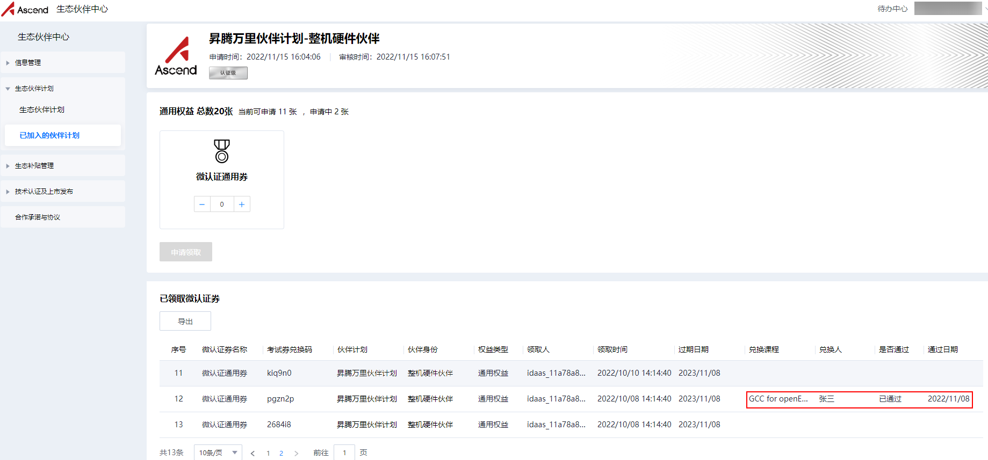988x460 pixels.
Task: Click the 生态伙伴中心 sidebar heading
Action: click(x=44, y=36)
